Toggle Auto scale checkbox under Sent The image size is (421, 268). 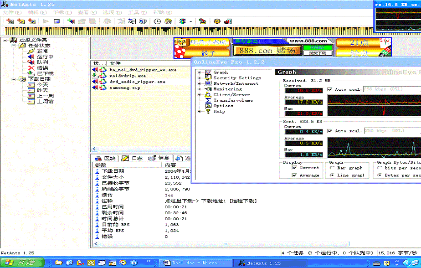click(329, 131)
